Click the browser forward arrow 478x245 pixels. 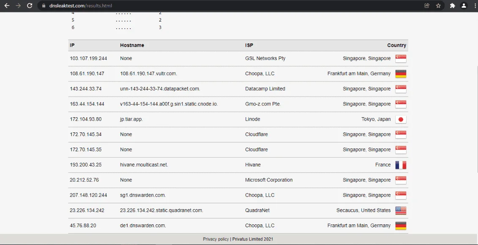pyautogui.click(x=18, y=5)
